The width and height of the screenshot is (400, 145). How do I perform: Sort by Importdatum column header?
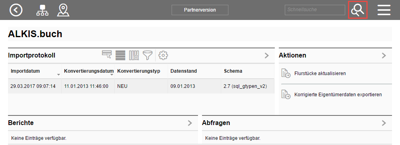click(x=25, y=71)
